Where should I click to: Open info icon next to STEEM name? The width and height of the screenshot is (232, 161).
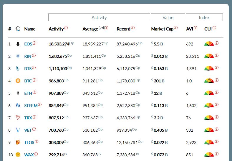coord(40,104)
